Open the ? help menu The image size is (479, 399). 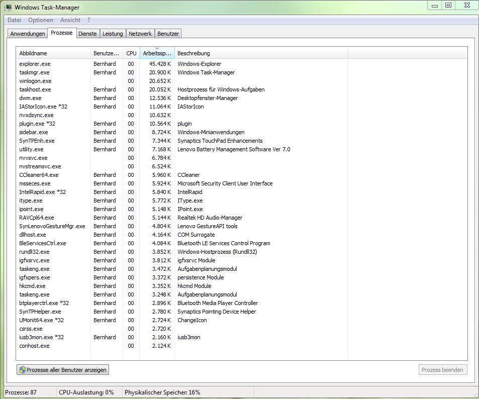click(88, 20)
